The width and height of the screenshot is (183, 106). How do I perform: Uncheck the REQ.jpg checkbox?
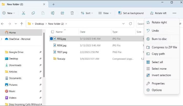click(51, 39)
